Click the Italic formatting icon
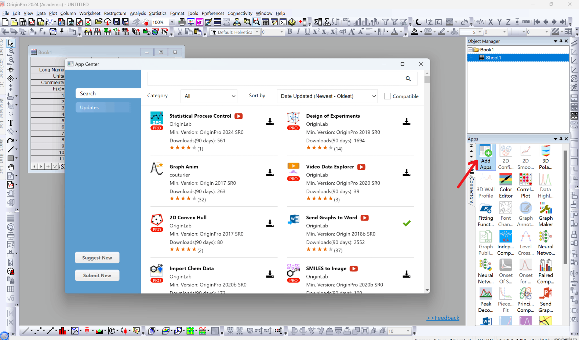The width and height of the screenshot is (579, 340). pos(298,32)
